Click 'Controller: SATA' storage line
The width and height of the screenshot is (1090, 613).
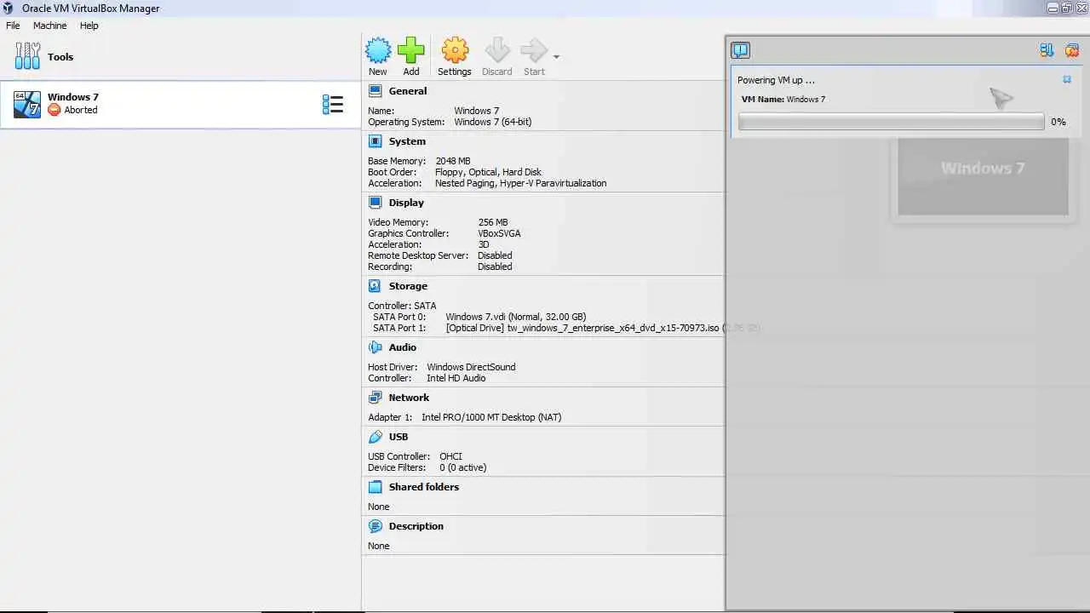pos(402,306)
